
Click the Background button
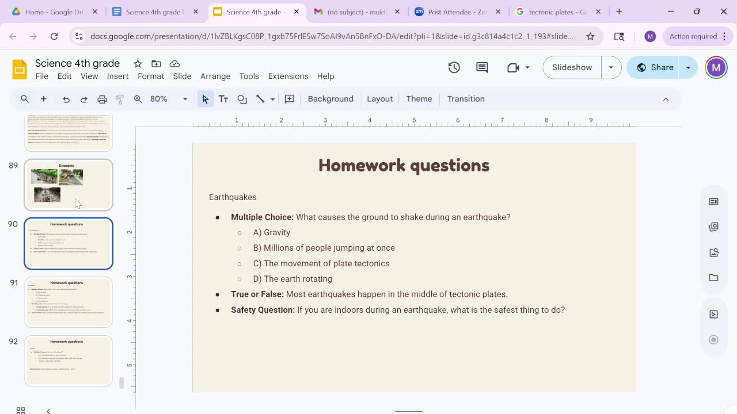pyautogui.click(x=330, y=99)
